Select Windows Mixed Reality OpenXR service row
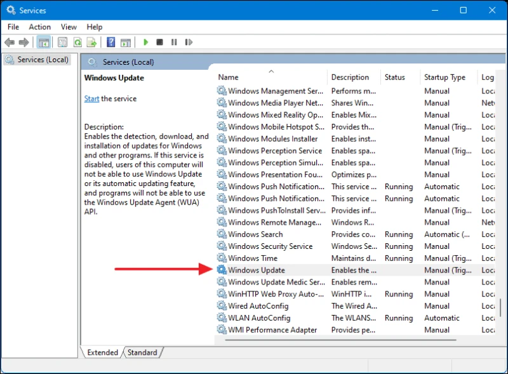The image size is (508, 374). click(355, 115)
